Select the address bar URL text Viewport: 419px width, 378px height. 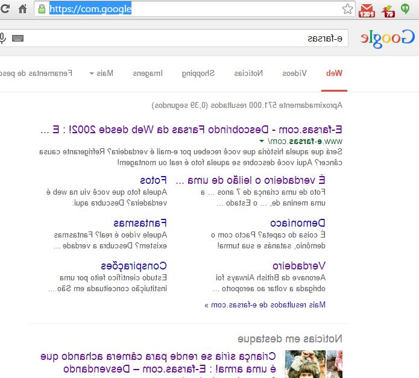click(x=90, y=9)
